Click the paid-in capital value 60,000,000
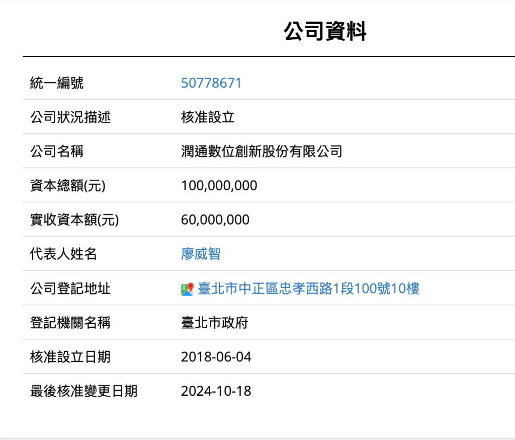 click(215, 219)
